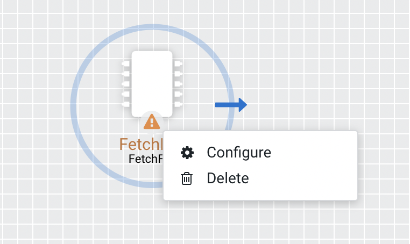Click the black FetchF type label

coord(145,159)
